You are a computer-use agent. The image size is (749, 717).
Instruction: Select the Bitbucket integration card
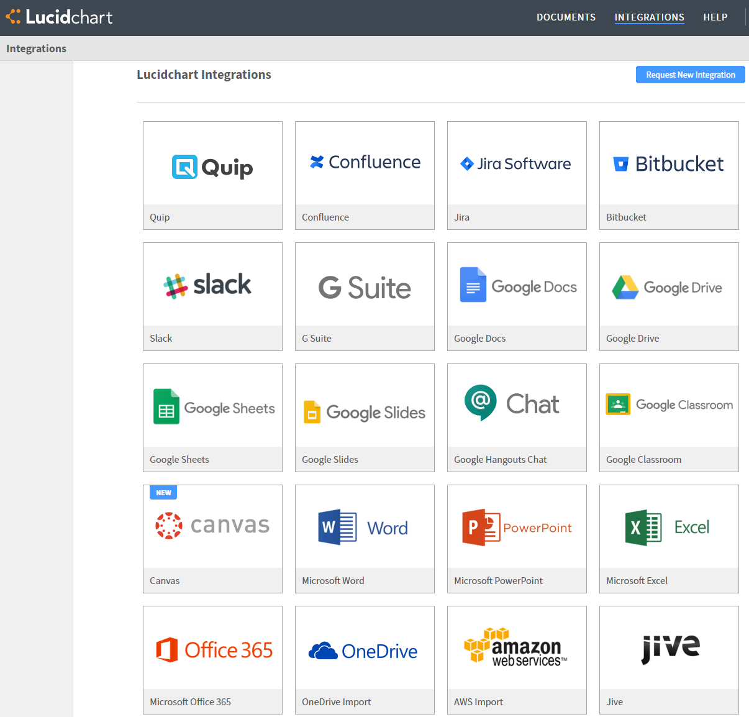tap(669, 164)
